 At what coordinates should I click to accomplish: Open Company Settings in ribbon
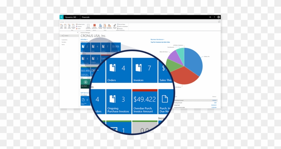pyautogui.click(x=100, y=26)
